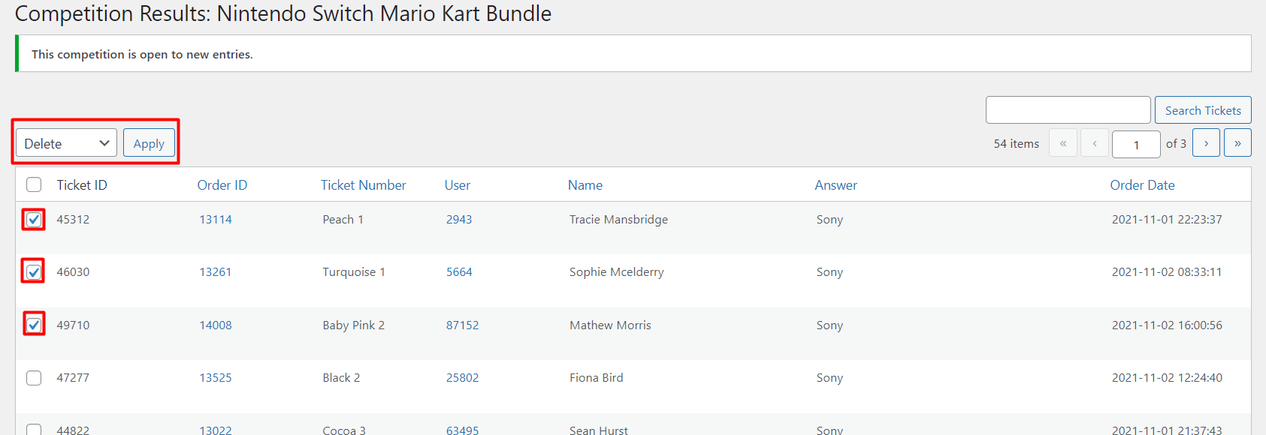Image resolution: width=1266 pixels, height=435 pixels.
Task: Open user 87152 link
Action: click(462, 325)
